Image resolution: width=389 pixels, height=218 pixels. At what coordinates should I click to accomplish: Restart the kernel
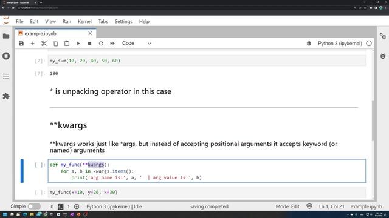pos(101,44)
